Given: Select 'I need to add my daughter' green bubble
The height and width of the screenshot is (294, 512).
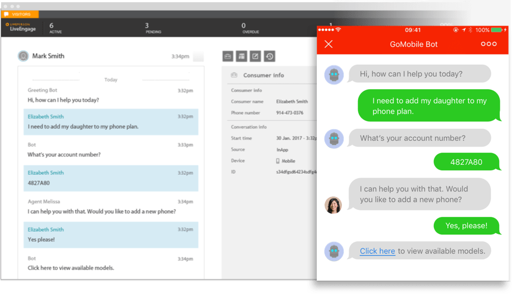Looking at the screenshot, I should [429, 106].
